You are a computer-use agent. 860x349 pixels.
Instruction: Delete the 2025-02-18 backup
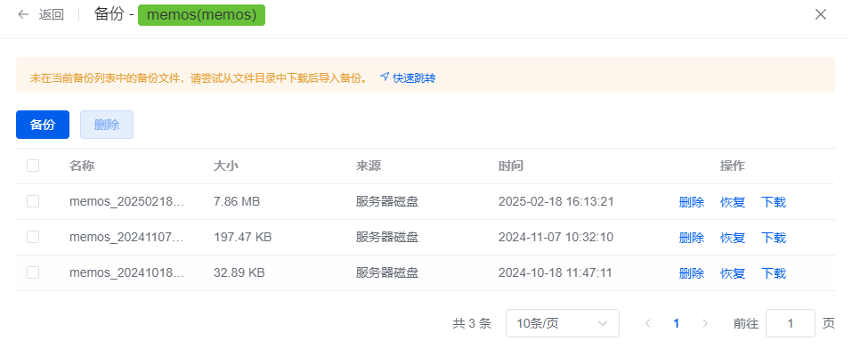[692, 202]
